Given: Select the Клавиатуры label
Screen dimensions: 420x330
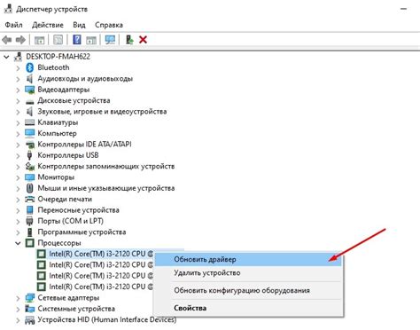Looking at the screenshot, I should click(58, 122).
